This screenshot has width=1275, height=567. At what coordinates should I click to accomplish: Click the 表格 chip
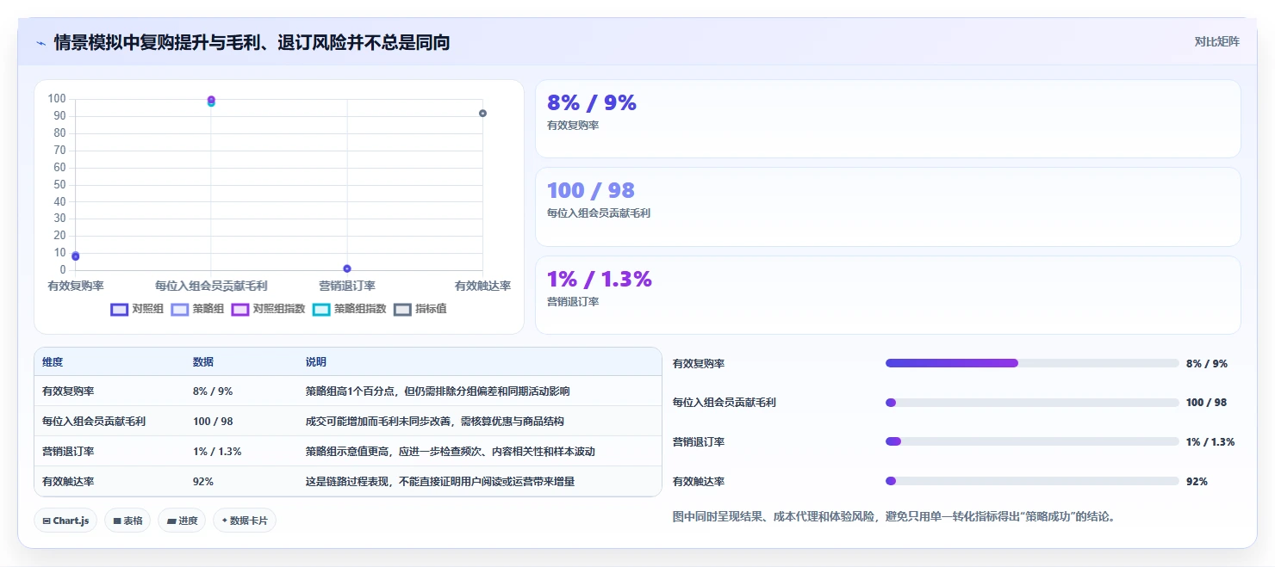coord(127,521)
